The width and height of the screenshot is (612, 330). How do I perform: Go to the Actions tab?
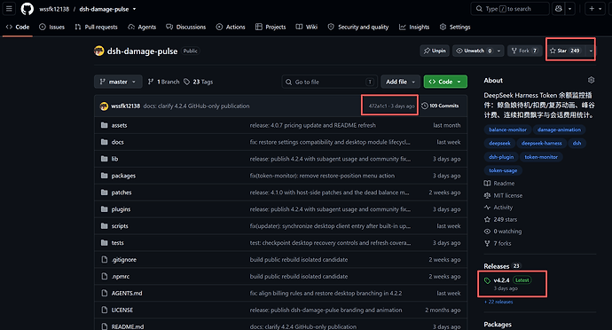(231, 27)
